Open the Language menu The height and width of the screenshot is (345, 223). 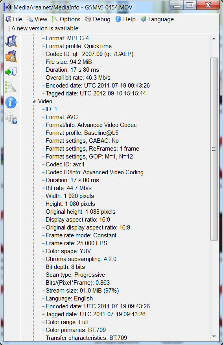[157, 19]
